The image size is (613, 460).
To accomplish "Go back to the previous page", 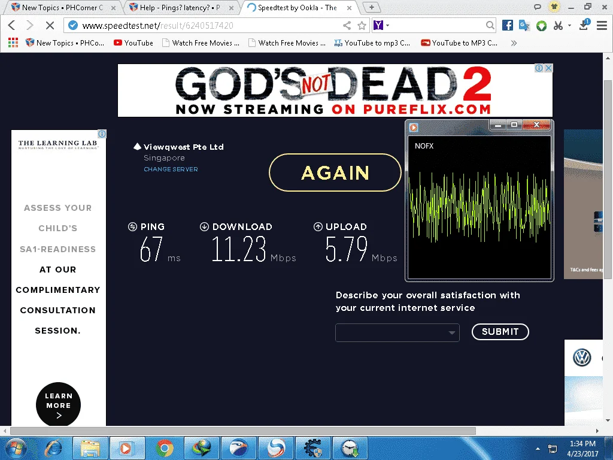I will [12, 25].
